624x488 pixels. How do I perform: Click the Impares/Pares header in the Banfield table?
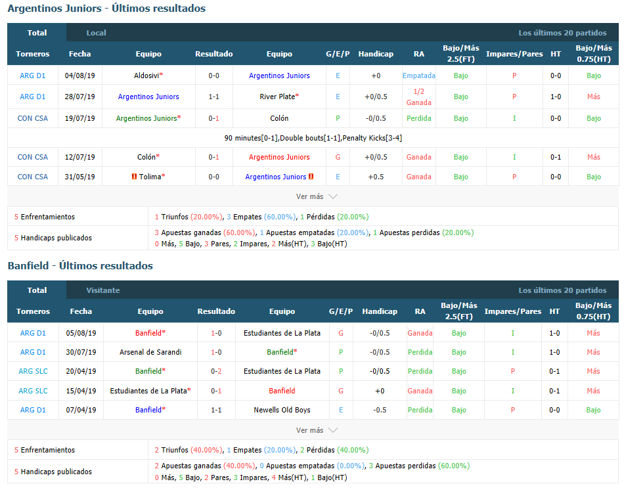(512, 311)
